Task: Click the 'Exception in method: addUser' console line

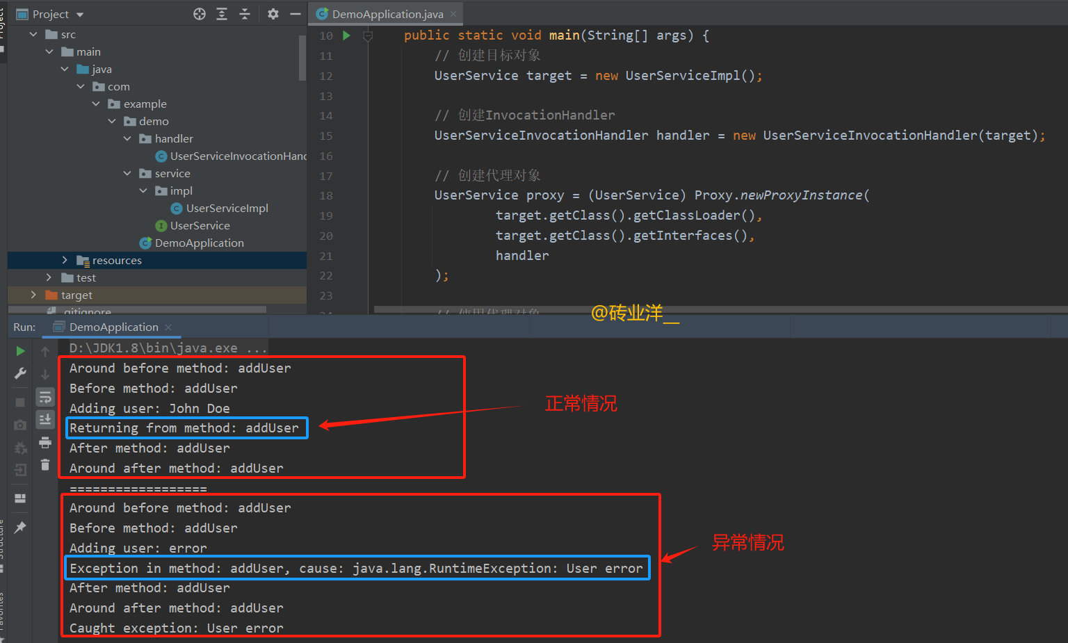Action: point(356,569)
